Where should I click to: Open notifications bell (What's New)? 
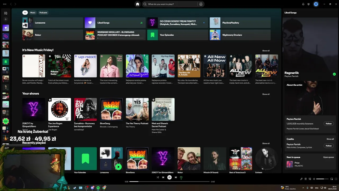[303, 4]
